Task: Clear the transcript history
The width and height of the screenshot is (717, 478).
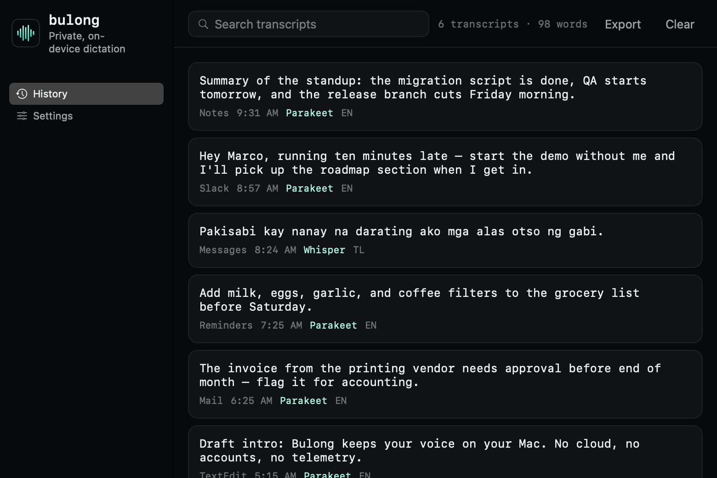Action: point(680,24)
